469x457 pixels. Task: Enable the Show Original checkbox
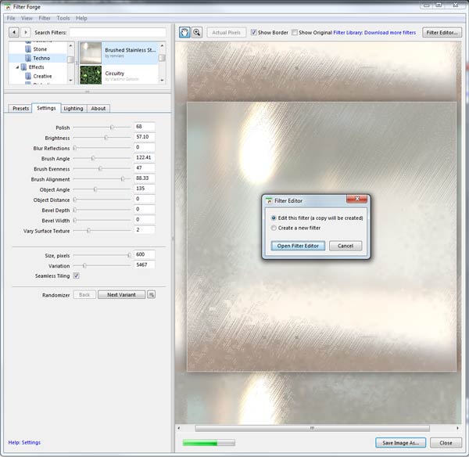pyautogui.click(x=295, y=32)
